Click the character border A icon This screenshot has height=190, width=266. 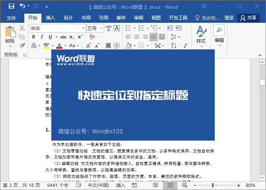coord(117,28)
